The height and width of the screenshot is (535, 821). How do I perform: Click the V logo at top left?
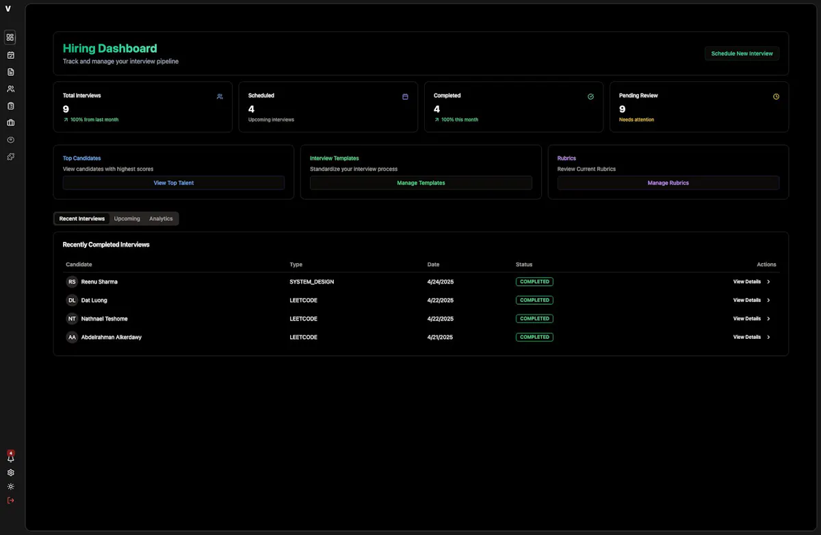click(8, 8)
